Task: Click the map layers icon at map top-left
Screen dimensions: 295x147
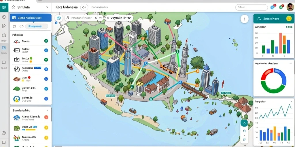Action: pyautogui.click(x=59, y=18)
